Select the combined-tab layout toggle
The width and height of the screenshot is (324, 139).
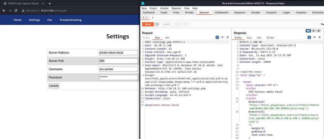pos(319,31)
